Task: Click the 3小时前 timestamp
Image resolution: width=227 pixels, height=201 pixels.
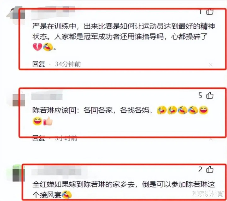Action: click(66, 138)
